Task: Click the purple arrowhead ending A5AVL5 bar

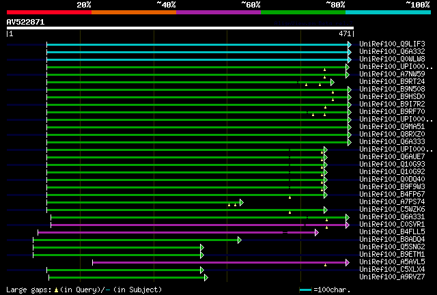Action: (x=348, y=262)
